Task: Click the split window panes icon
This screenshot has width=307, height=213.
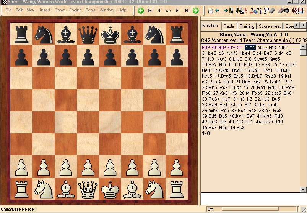Action: 302,11
